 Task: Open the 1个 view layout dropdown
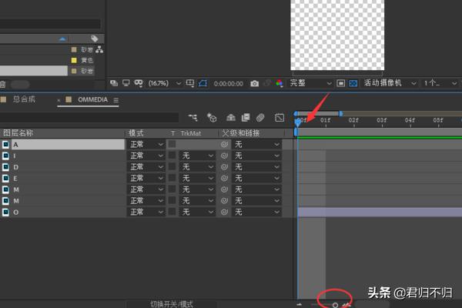[440, 83]
